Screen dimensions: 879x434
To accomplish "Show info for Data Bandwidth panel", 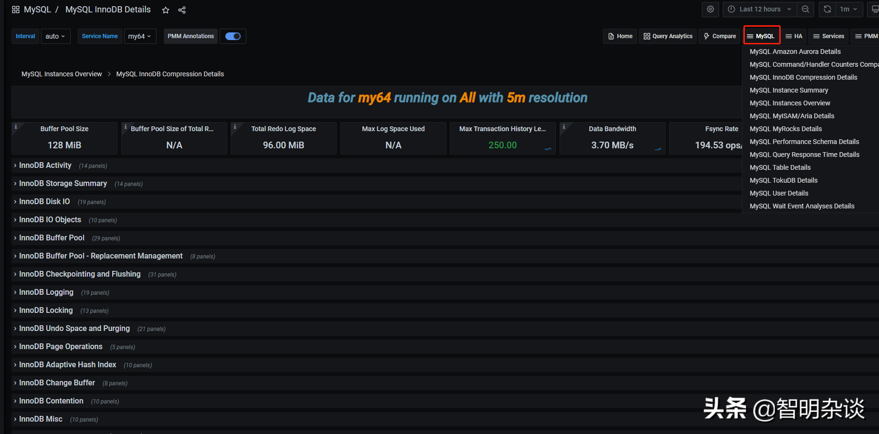I will tap(564, 127).
